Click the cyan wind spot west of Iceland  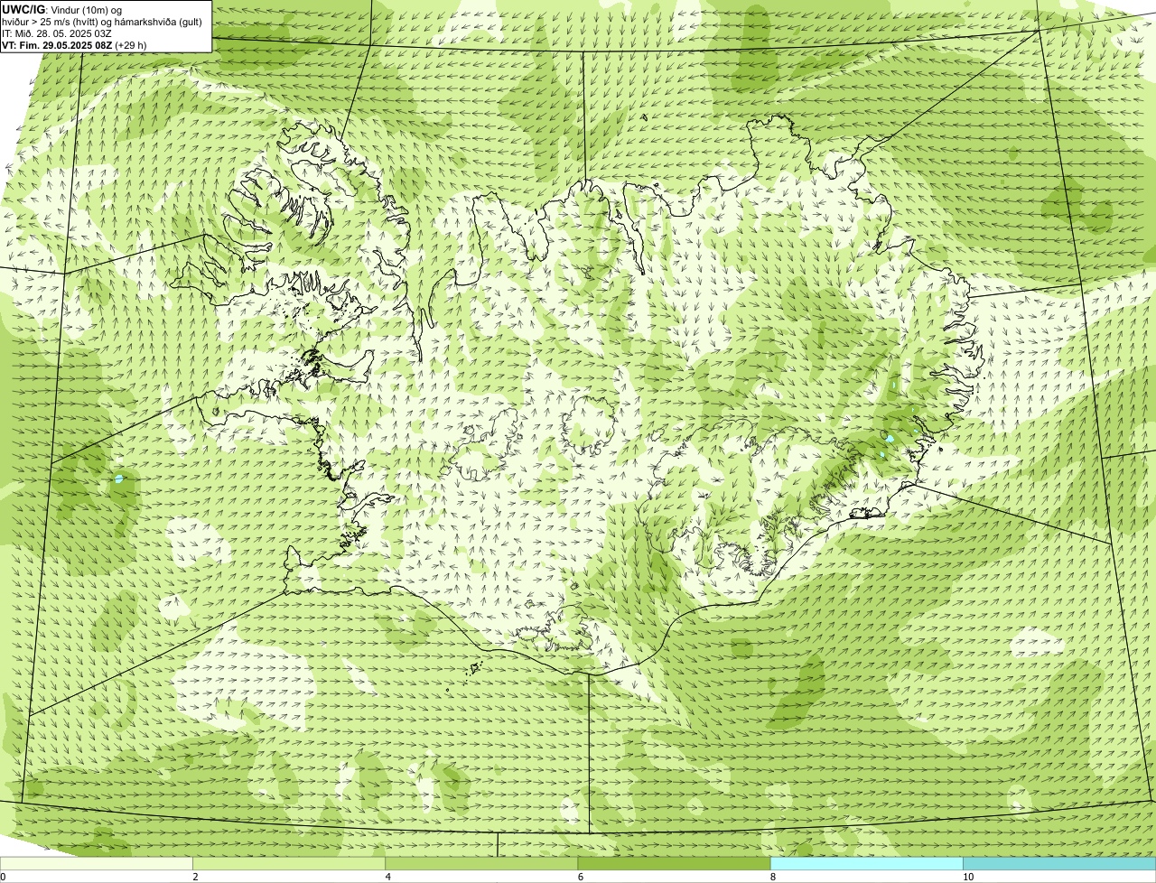coord(118,479)
